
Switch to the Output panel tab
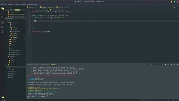coord(37,65)
